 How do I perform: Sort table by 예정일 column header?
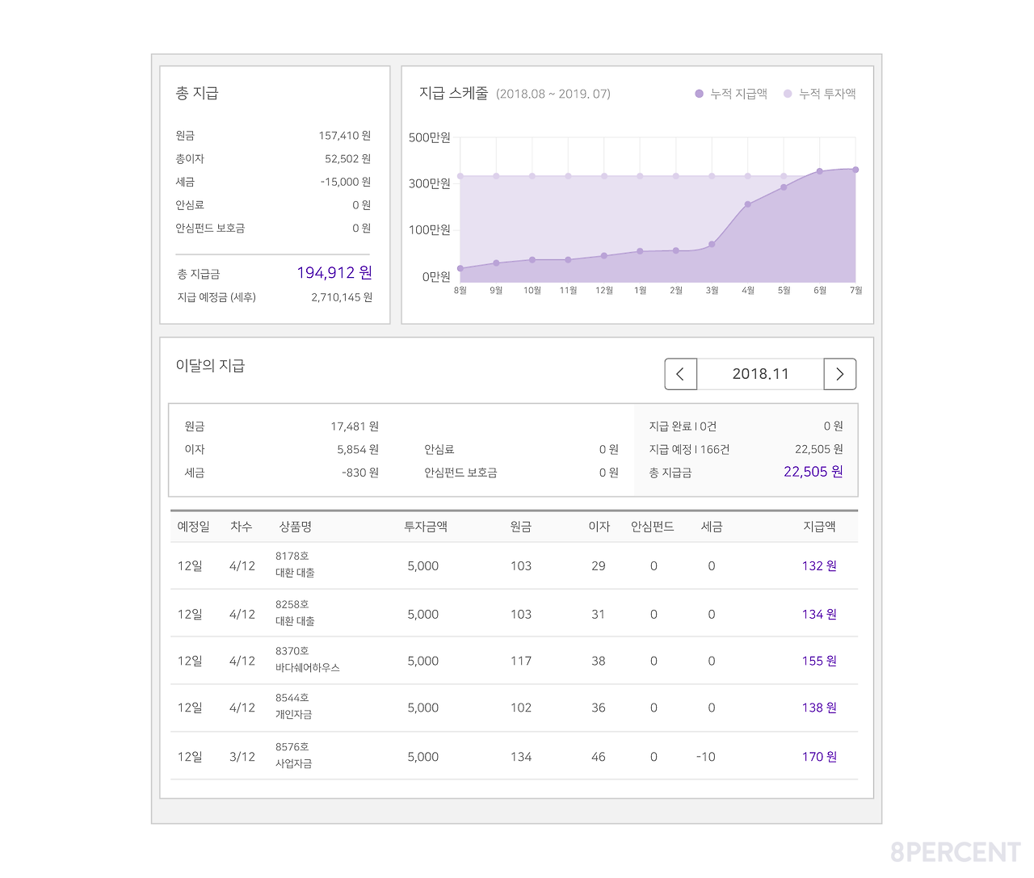[194, 527]
